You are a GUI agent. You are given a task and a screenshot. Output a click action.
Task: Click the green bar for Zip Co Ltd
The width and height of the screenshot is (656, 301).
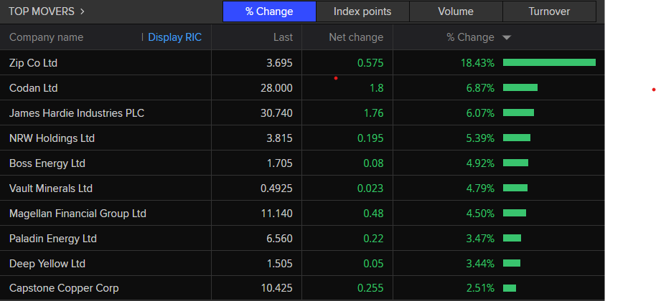[x=549, y=63]
